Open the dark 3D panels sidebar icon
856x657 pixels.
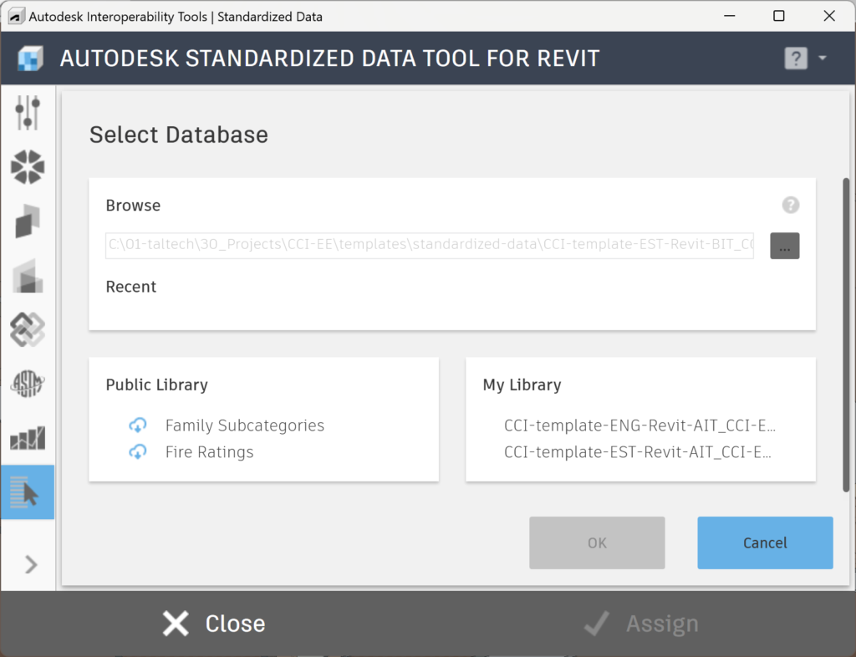pos(28,221)
